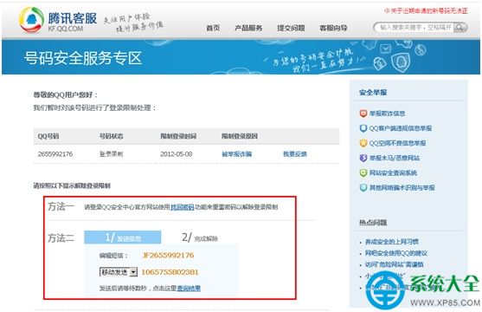Open the 访问"危险网站"需谨慎 hot topic
The width and height of the screenshot is (482, 312).
click(394, 264)
